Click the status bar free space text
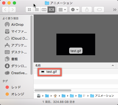This screenshot has width=118, height=105. (x=58, y=102)
